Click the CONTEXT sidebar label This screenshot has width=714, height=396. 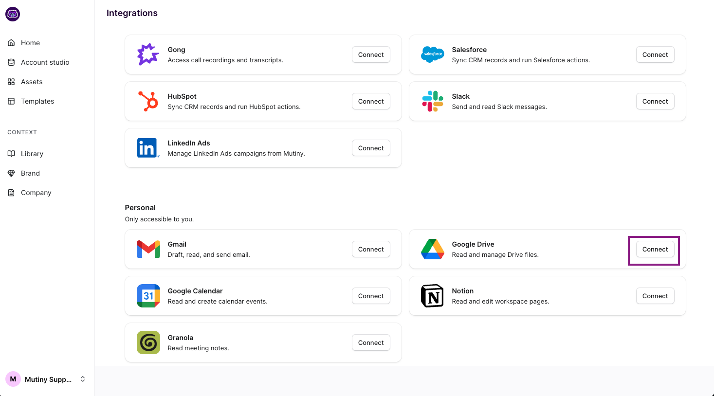coord(22,132)
